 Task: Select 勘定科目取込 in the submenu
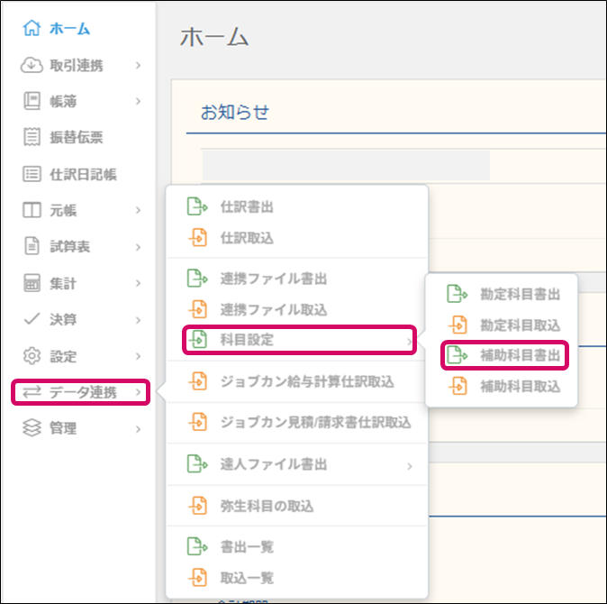click(521, 325)
